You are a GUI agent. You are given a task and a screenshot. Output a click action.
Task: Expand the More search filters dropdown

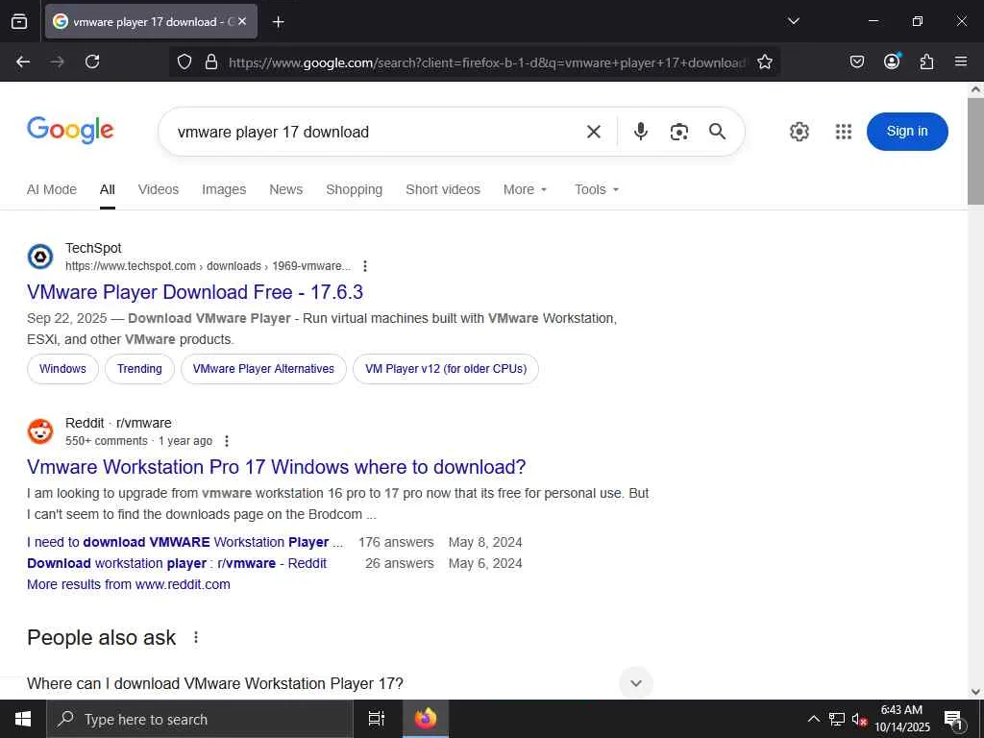526,189
